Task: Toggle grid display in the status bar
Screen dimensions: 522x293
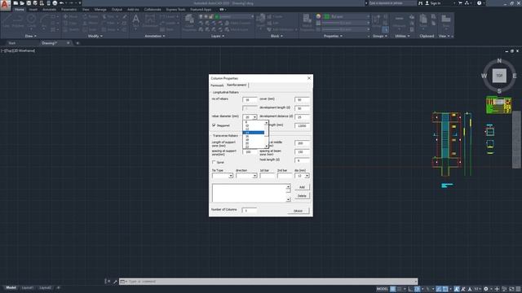Action: (x=393, y=289)
